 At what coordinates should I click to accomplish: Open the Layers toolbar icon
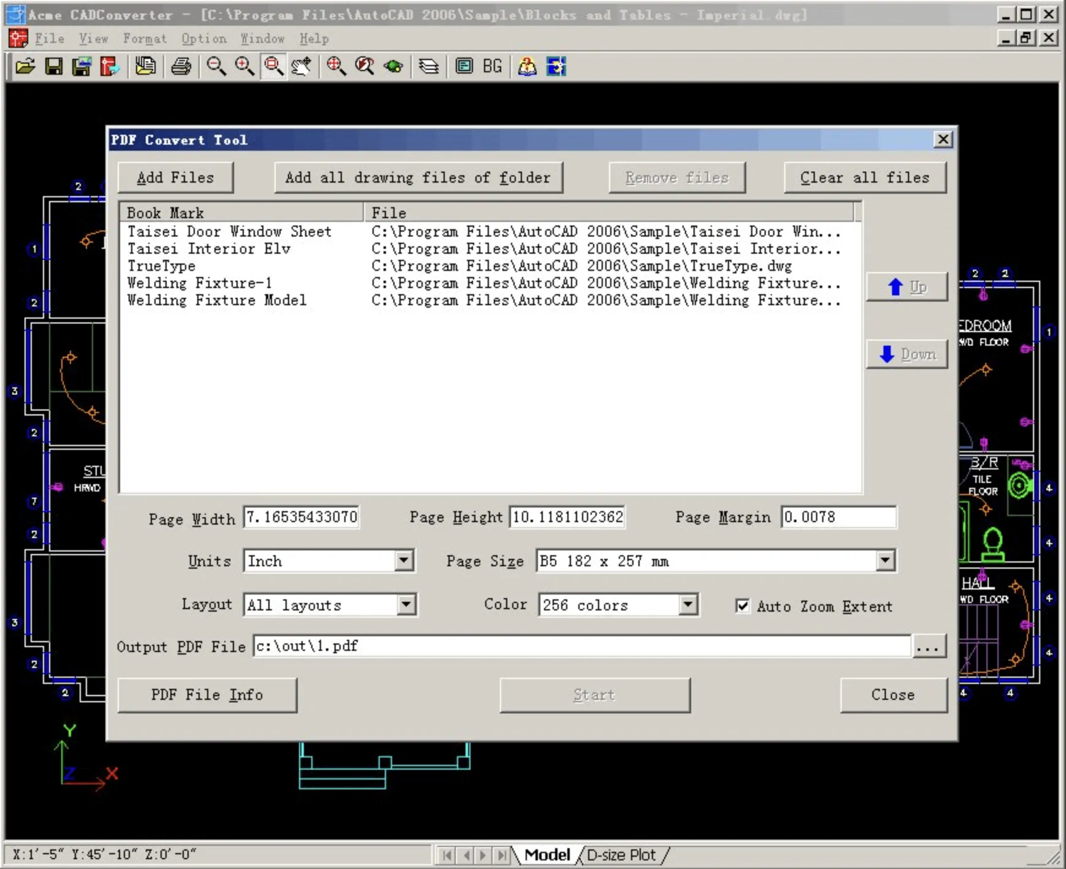pos(429,67)
